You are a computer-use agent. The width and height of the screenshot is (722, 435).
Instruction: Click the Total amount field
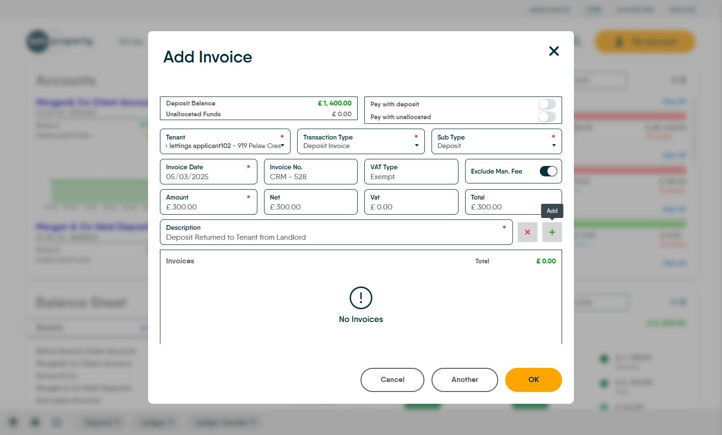(x=513, y=202)
